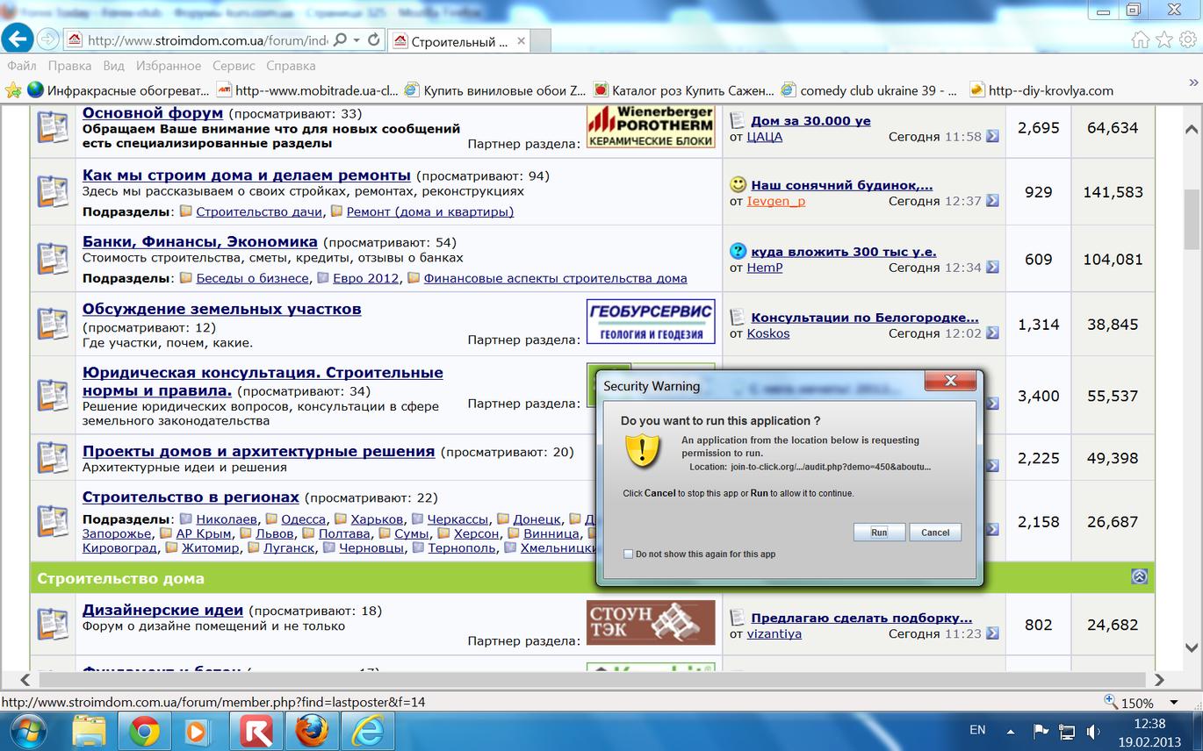This screenshot has height=751, width=1203.
Task: Open the Основной форум link
Action: tap(153, 113)
